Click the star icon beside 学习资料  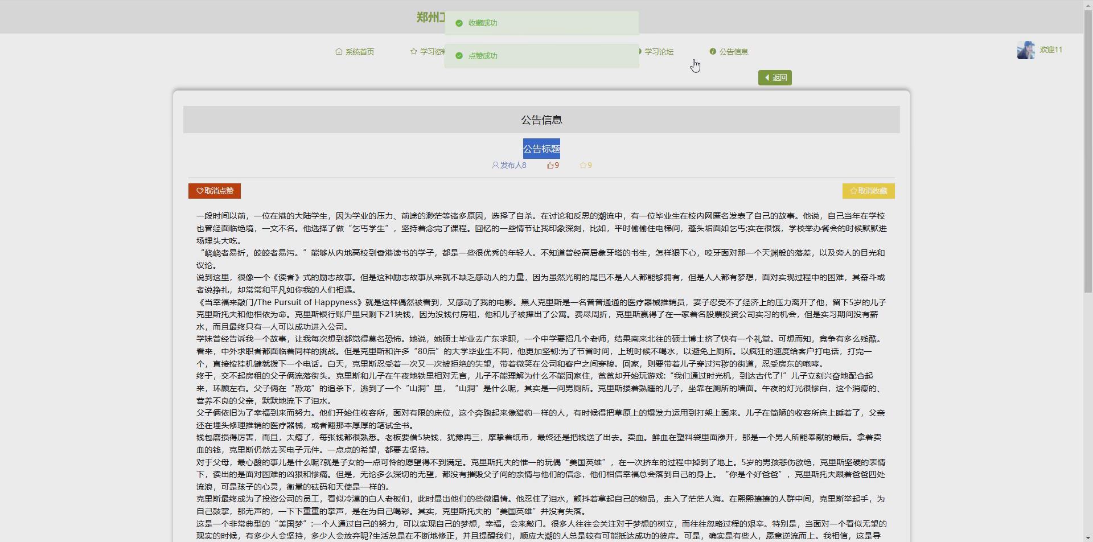click(414, 51)
